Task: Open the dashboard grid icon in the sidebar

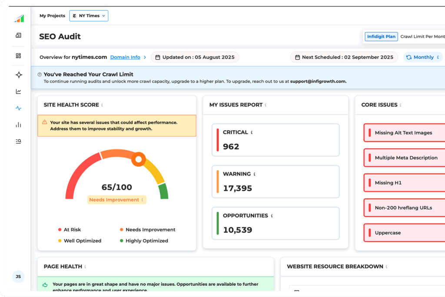Action: [18, 56]
